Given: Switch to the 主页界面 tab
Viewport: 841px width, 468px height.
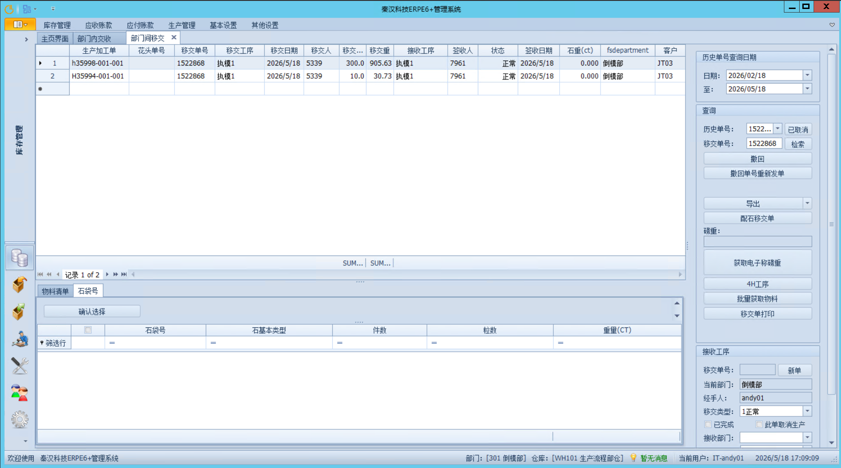Looking at the screenshot, I should pos(55,39).
